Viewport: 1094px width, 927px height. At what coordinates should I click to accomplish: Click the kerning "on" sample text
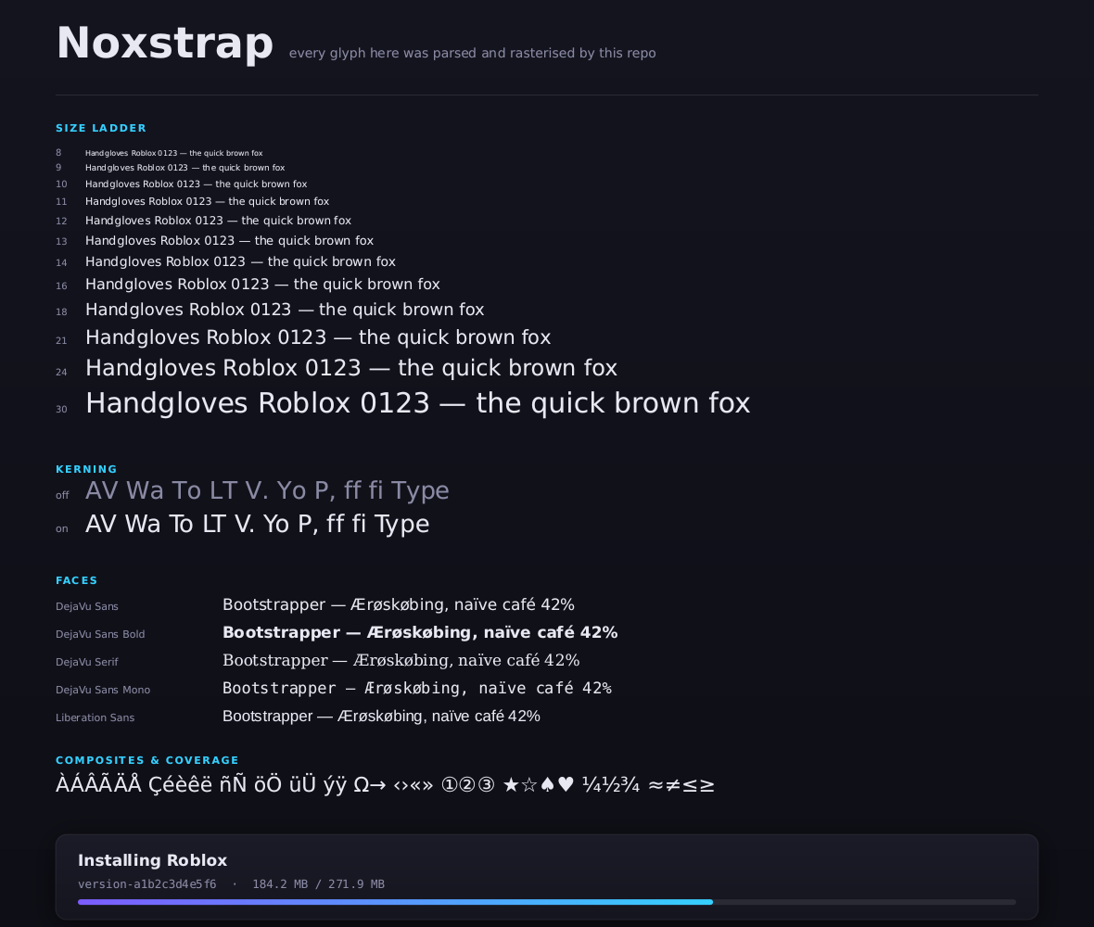point(258,525)
